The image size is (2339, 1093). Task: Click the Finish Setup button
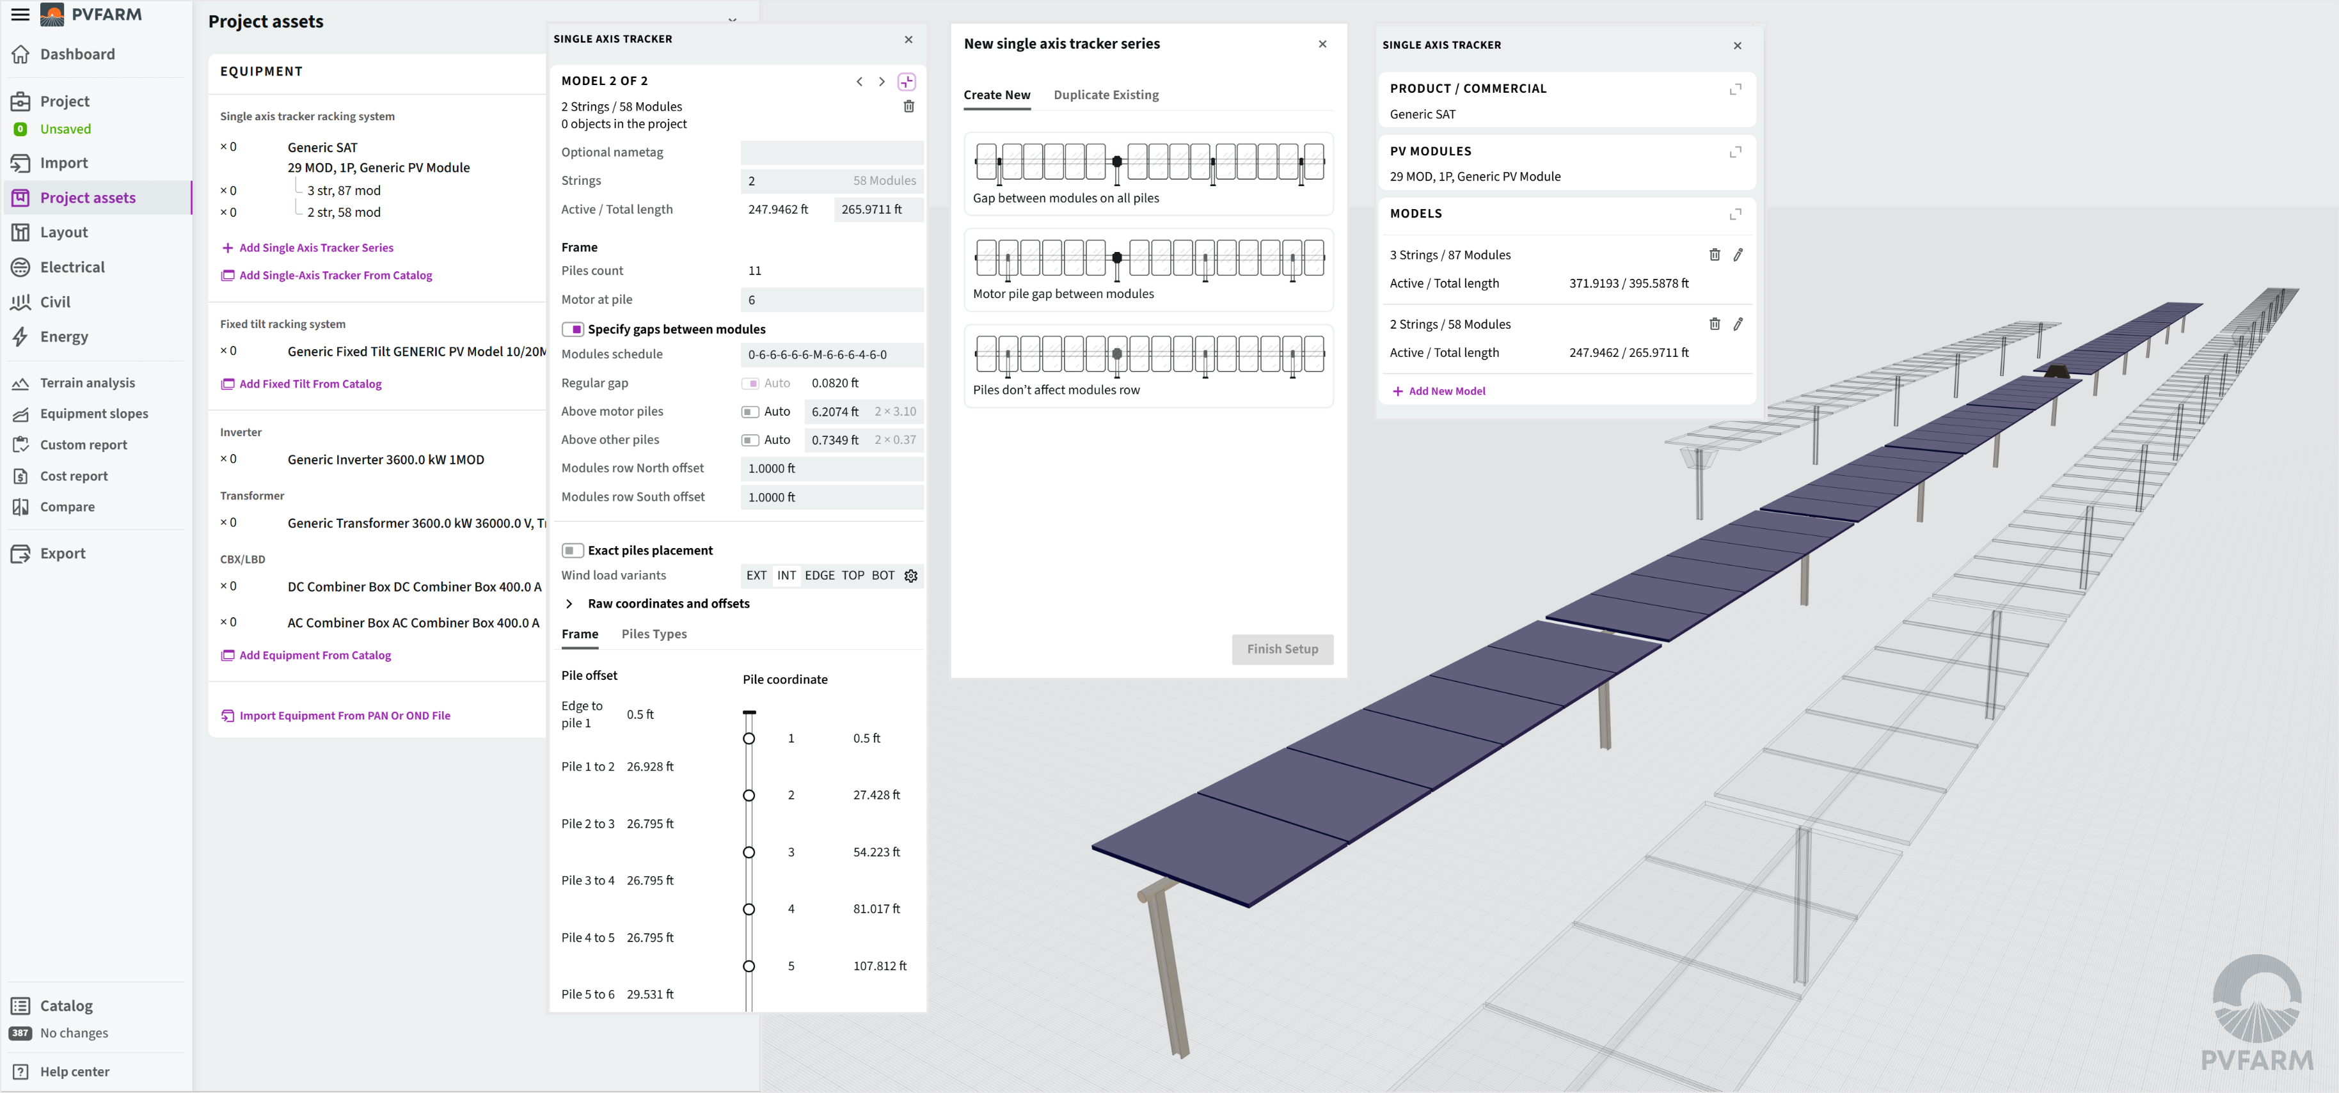click(x=1281, y=649)
